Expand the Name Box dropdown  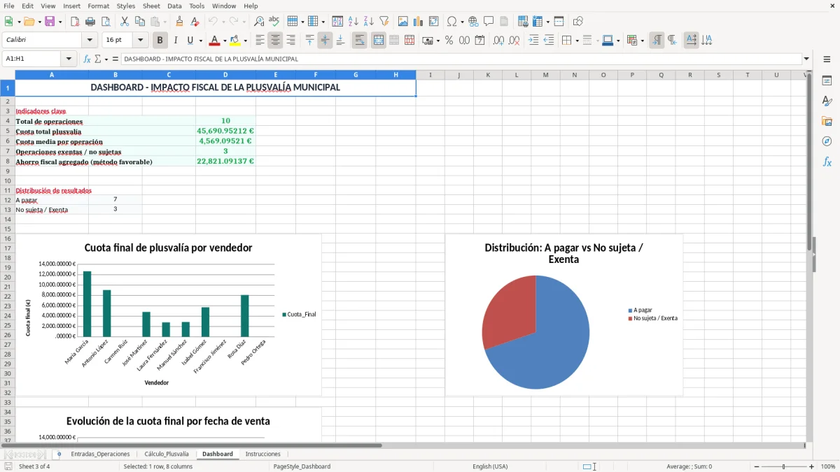[69, 59]
